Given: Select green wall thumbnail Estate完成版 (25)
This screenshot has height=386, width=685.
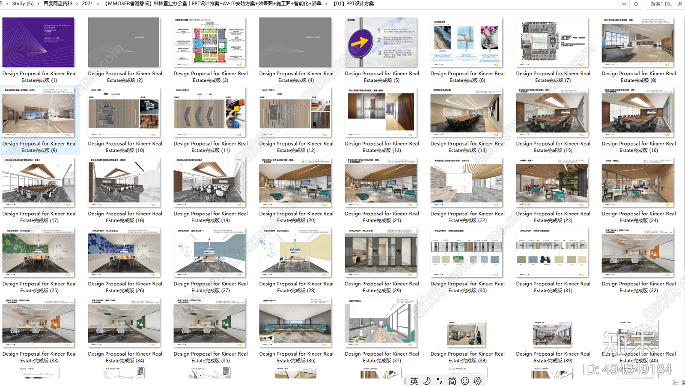Looking at the screenshot, I should pyautogui.click(x=39, y=252).
